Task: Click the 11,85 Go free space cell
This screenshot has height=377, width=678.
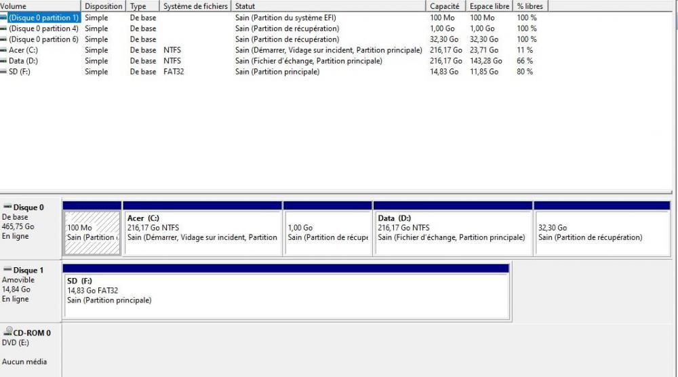Action: pyautogui.click(x=484, y=72)
